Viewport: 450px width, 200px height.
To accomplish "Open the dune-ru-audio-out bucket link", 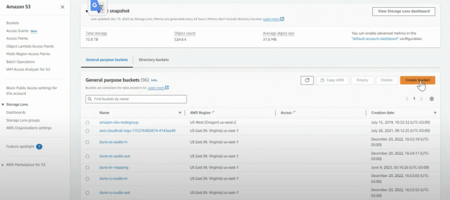I will coord(115,193).
